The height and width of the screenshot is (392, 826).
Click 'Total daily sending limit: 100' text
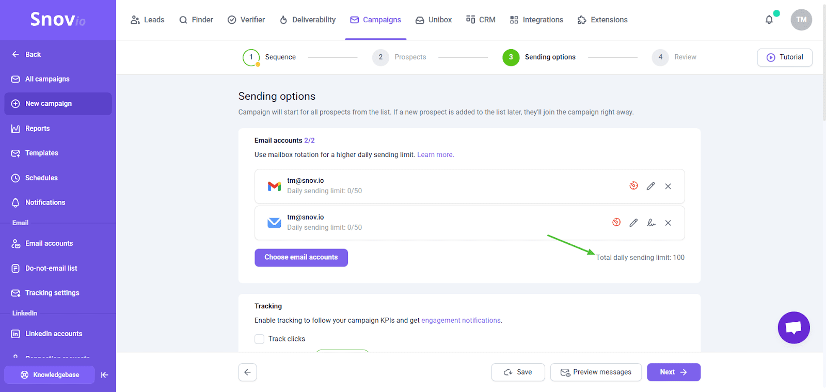tap(640, 257)
